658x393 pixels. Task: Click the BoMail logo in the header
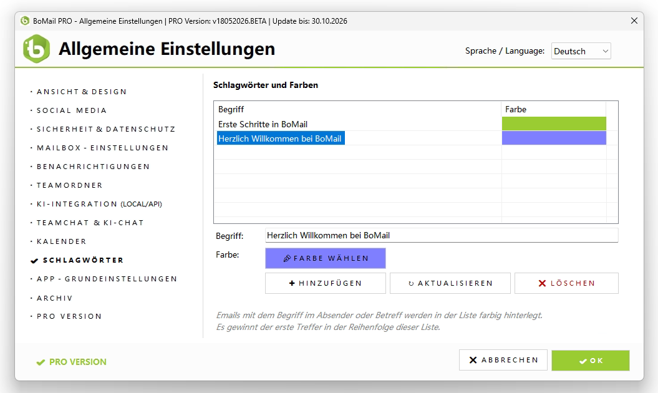click(37, 49)
